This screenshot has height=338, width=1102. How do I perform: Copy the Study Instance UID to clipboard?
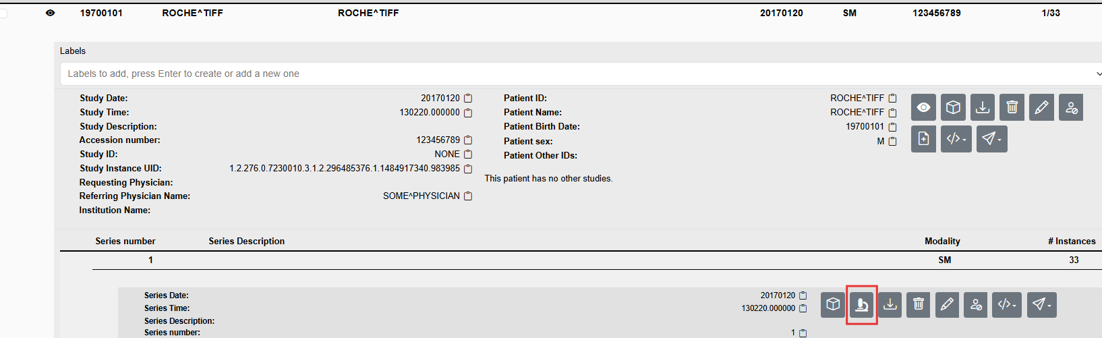468,169
